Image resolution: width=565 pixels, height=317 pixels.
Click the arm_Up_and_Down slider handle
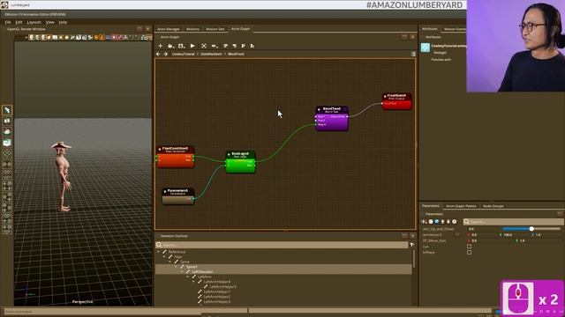[x=531, y=229]
